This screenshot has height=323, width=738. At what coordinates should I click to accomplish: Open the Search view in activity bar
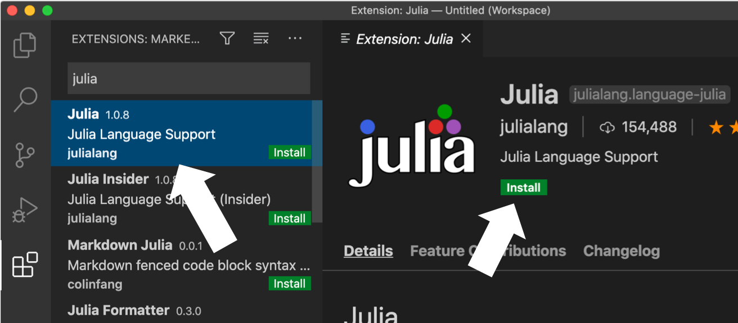click(25, 99)
